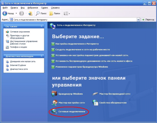The height and width of the screenshot is (123, 157).
Task: Open Свойства обозревателя icon
Action: (95, 102)
